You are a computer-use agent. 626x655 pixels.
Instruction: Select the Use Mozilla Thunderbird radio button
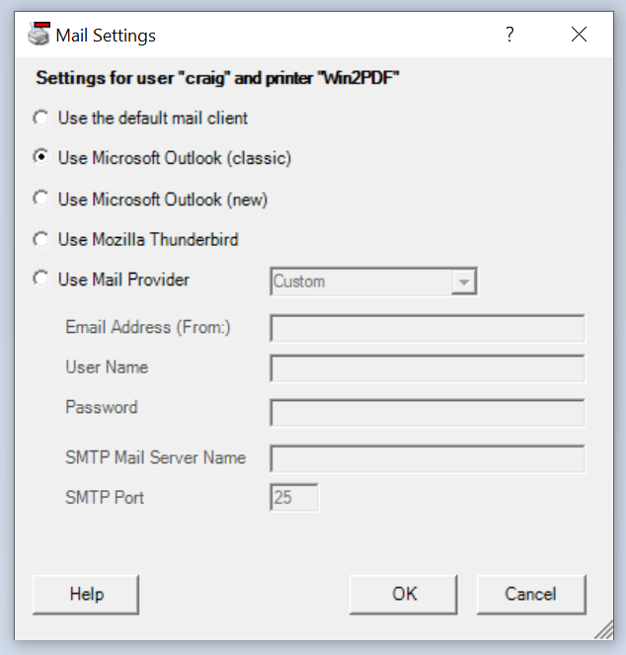pyautogui.click(x=41, y=240)
